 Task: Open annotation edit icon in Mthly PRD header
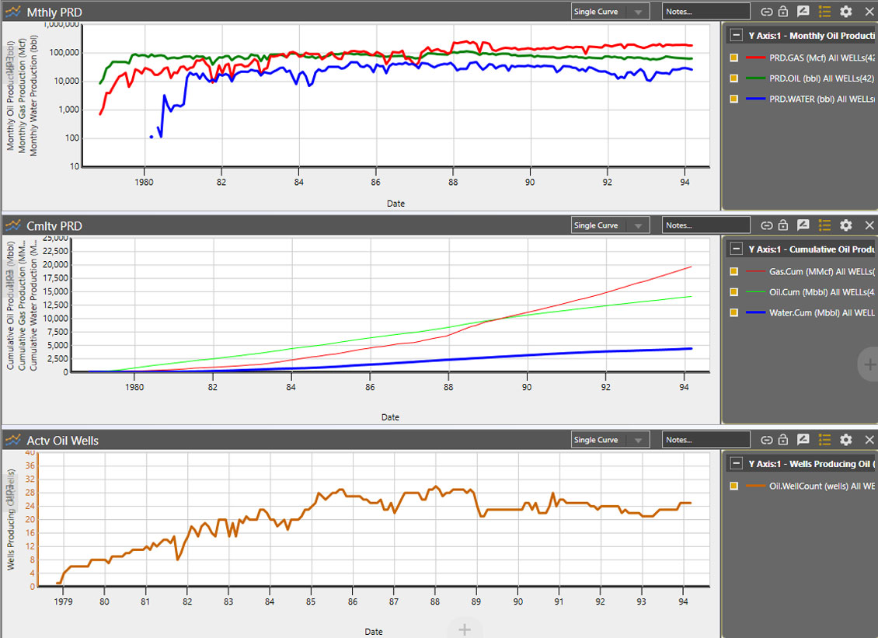[x=803, y=12]
